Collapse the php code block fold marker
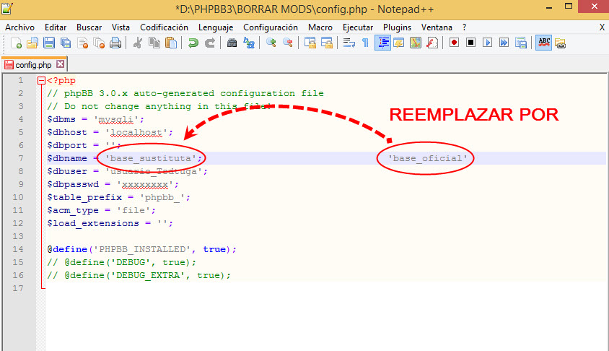This screenshot has width=609, height=351. coord(41,81)
